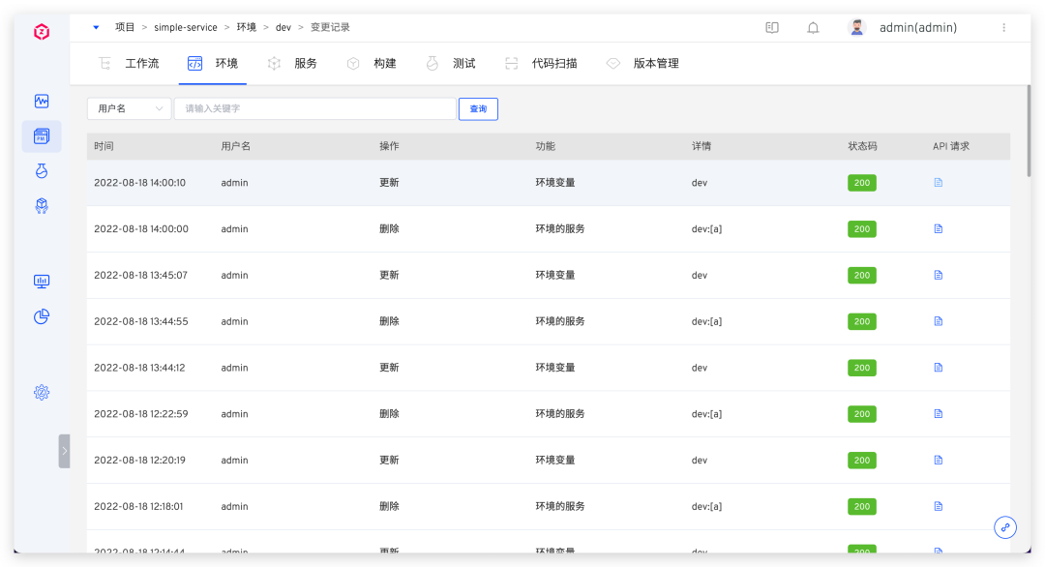Open the bar-chart screen sidebar icon
Screen dimensions: 1045x567
42,282
